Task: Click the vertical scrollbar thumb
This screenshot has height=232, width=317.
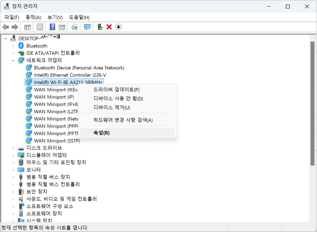Action: pos(312,104)
